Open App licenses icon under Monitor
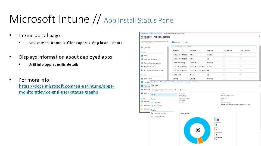 (x=142, y=79)
